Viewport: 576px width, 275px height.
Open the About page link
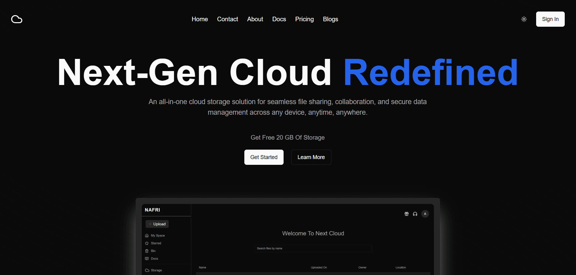(255, 19)
